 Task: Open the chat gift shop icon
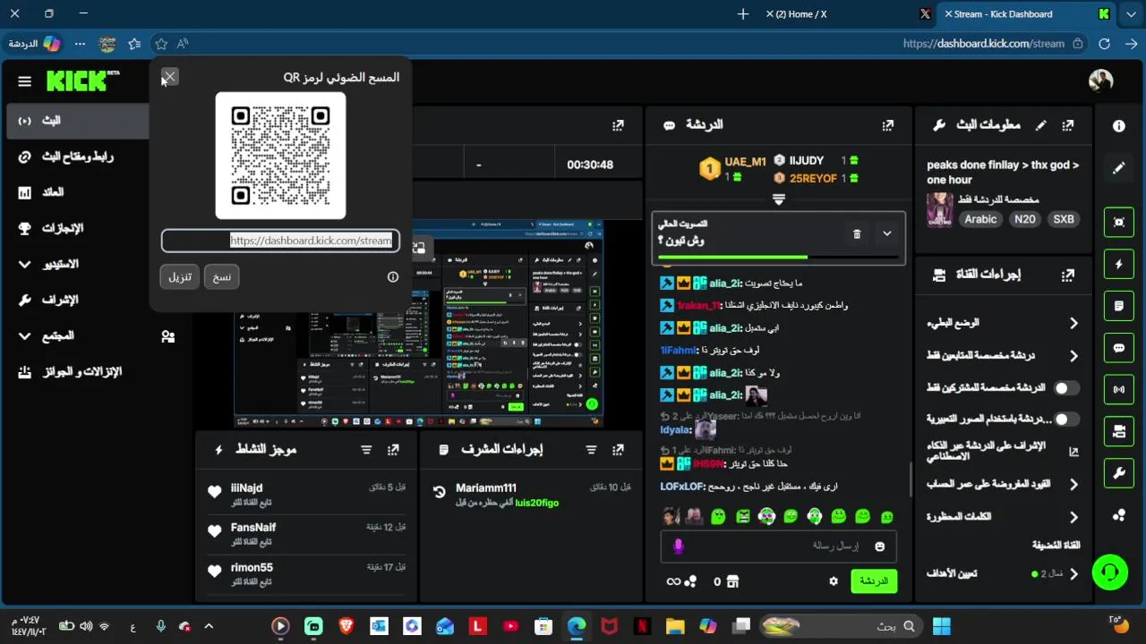(x=732, y=581)
